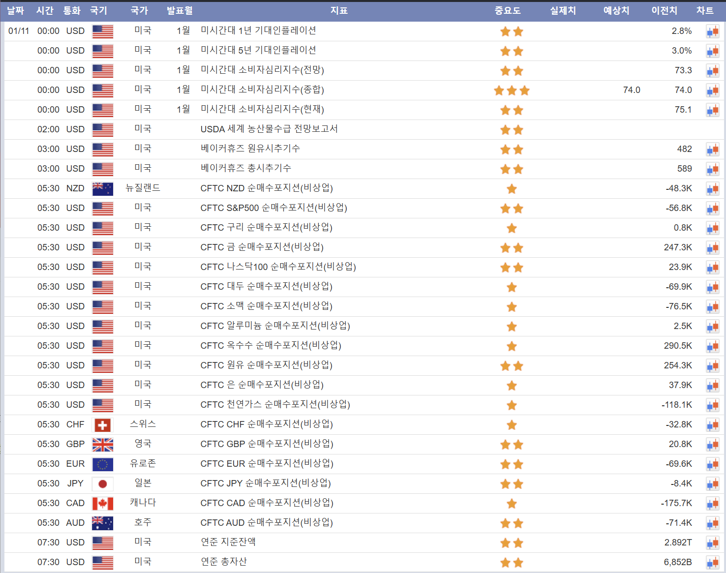Click the New Zealand flag icon
The image size is (726, 573).
[102, 189]
